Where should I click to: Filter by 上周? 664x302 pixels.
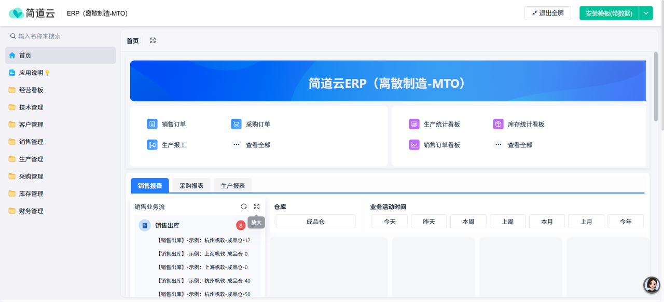508,222
